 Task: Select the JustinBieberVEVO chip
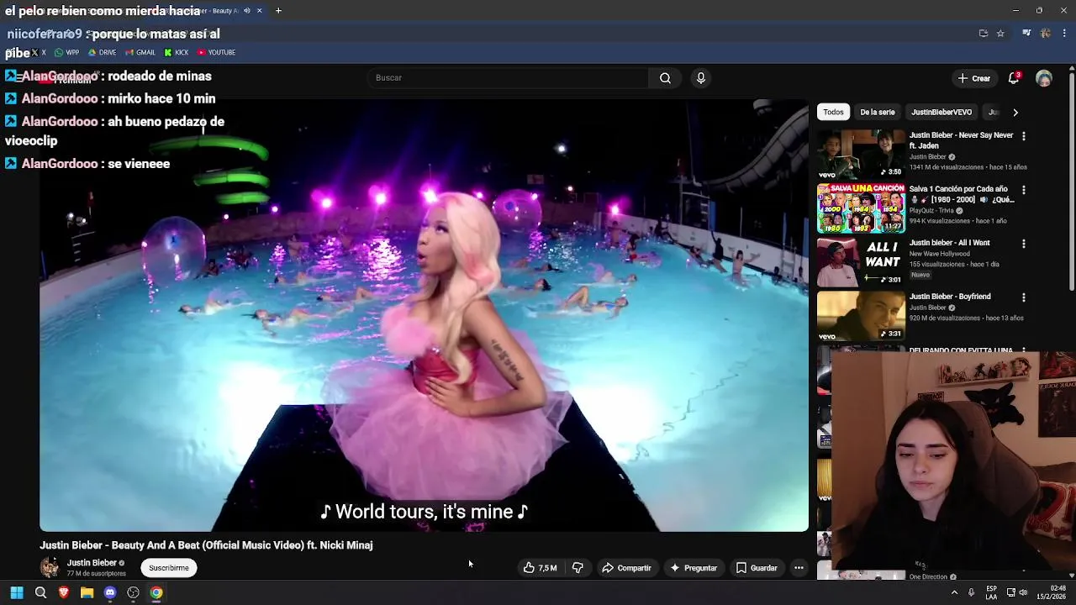pyautogui.click(x=941, y=112)
